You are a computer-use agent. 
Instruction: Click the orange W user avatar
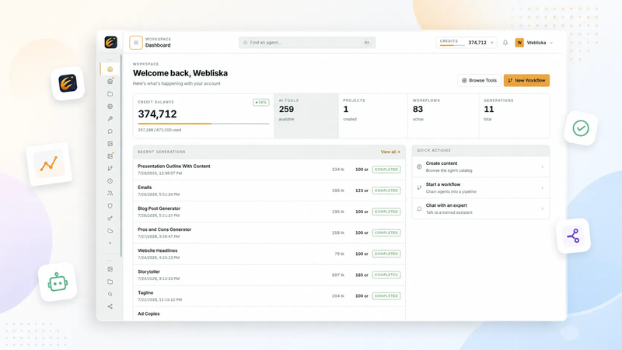519,43
